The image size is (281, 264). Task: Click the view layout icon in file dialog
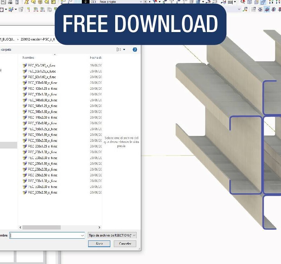[x=119, y=49]
